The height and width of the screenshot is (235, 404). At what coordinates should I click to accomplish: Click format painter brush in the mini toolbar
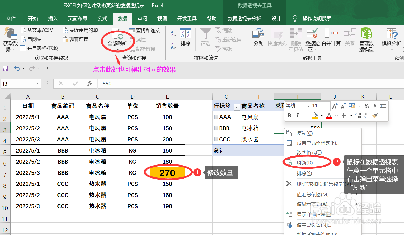coord(375,116)
